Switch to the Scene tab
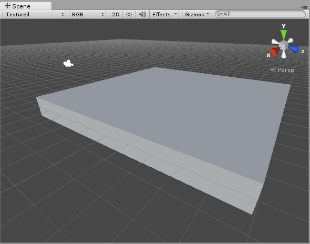This screenshot has width=310, height=244. [26, 6]
